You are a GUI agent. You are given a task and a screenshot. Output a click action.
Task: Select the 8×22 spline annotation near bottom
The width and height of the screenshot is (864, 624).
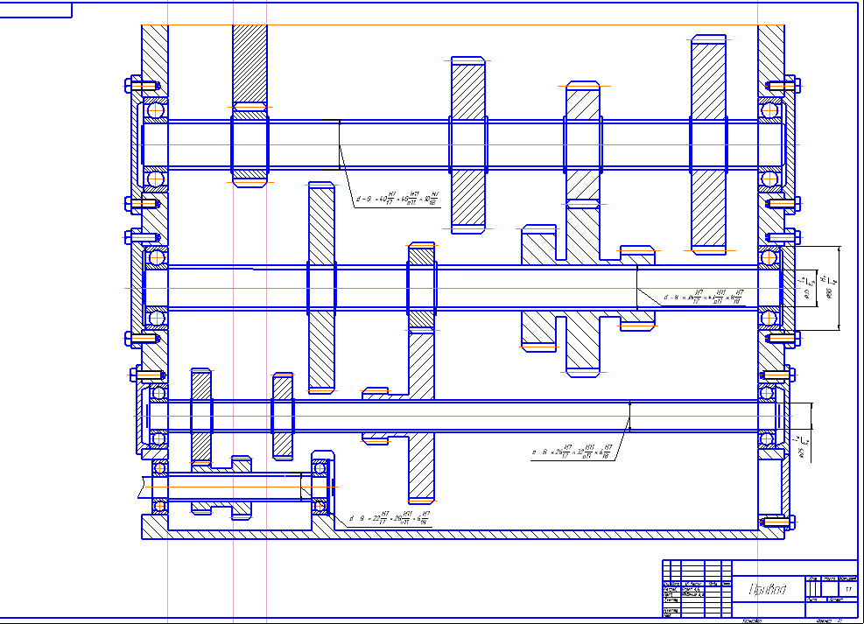click(390, 519)
